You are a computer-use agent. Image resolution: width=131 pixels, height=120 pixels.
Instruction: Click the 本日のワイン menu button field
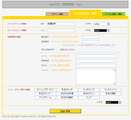pos(89,94)
